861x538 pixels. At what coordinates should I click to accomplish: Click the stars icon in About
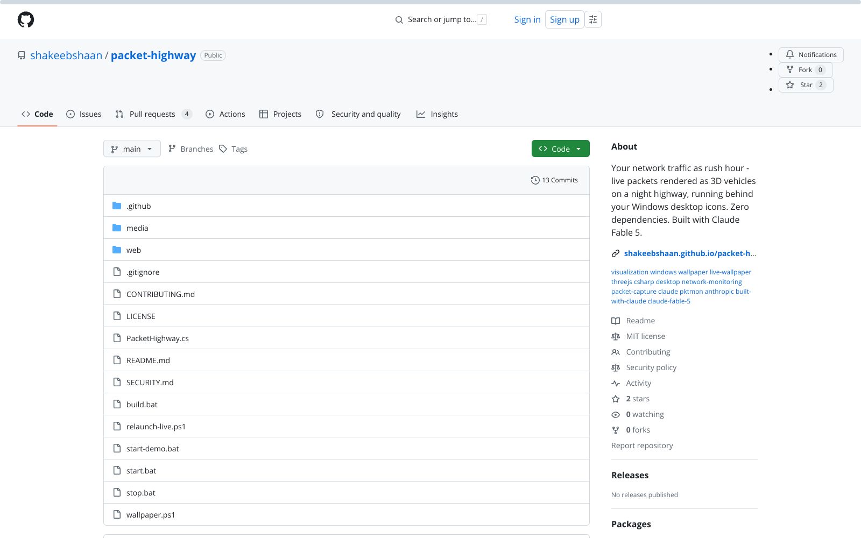click(x=616, y=399)
